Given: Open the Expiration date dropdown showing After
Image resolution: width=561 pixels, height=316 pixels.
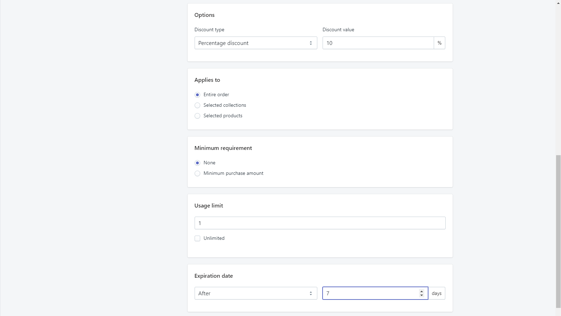Looking at the screenshot, I should pyautogui.click(x=256, y=293).
